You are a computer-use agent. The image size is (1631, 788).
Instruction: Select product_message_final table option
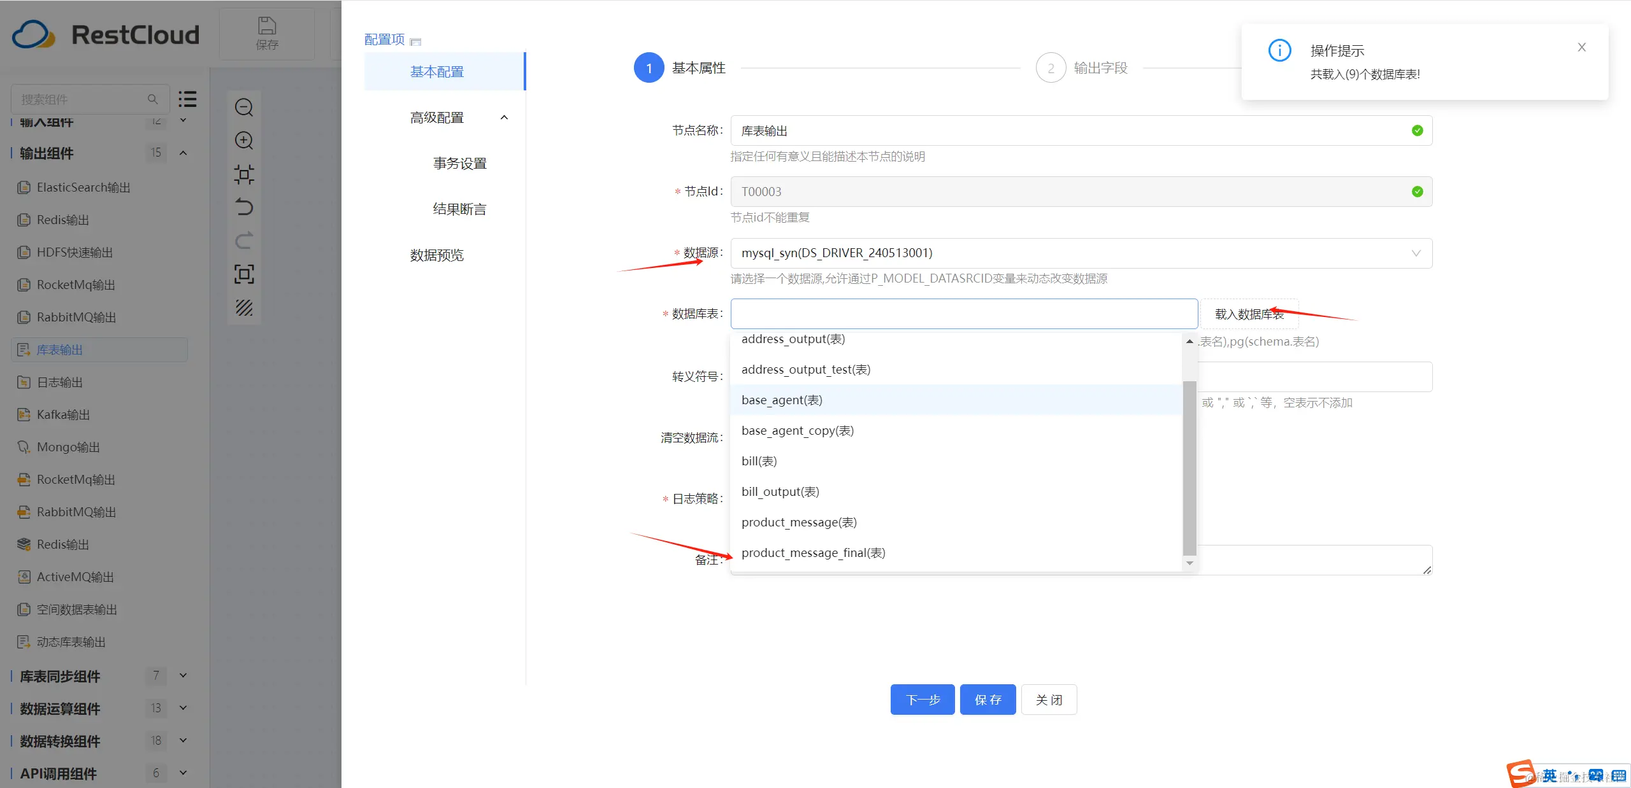(x=814, y=552)
